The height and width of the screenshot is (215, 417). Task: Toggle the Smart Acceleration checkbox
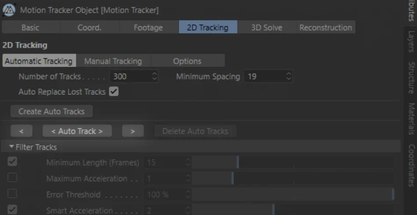tap(12, 210)
